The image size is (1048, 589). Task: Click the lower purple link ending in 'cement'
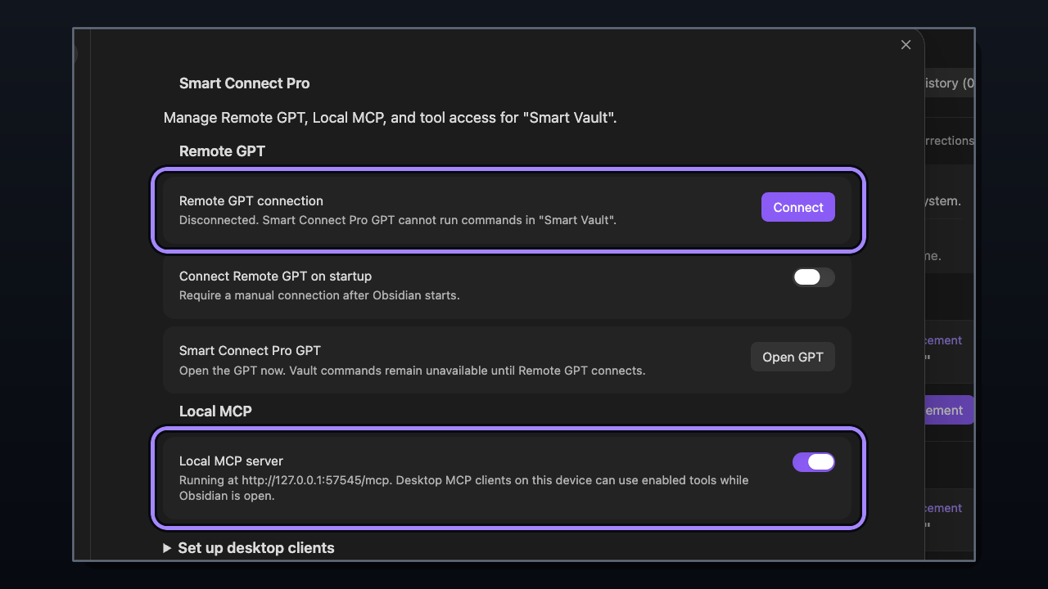click(x=943, y=508)
